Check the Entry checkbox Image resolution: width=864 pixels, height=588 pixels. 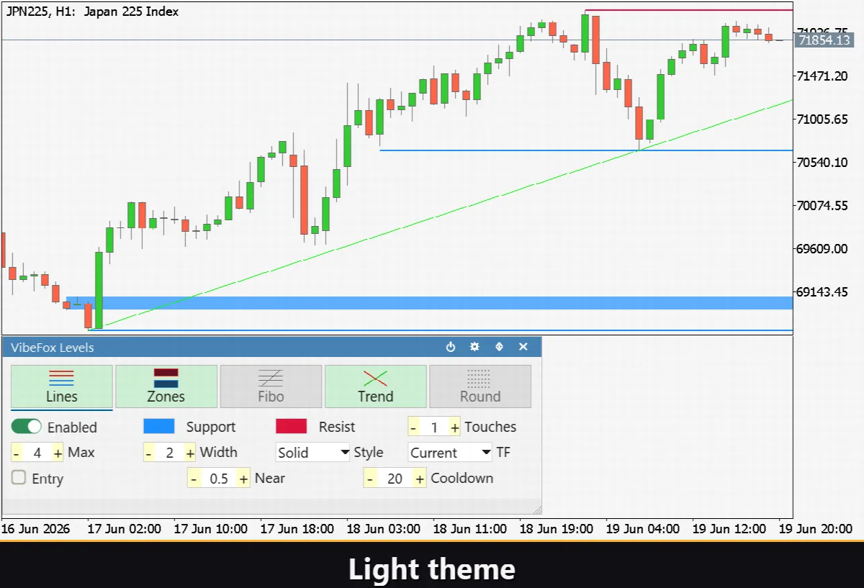[19, 478]
